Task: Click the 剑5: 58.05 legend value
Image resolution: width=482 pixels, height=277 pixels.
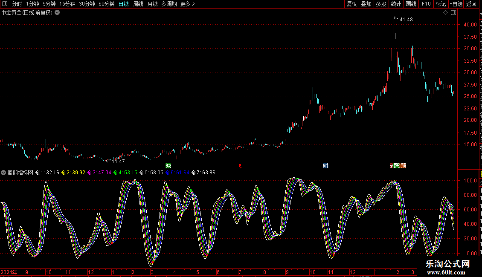Action: click(x=151, y=173)
